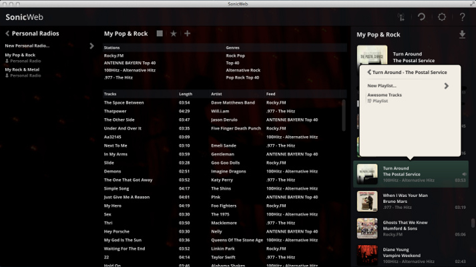Stop playback with the square stop icon

[160, 33]
